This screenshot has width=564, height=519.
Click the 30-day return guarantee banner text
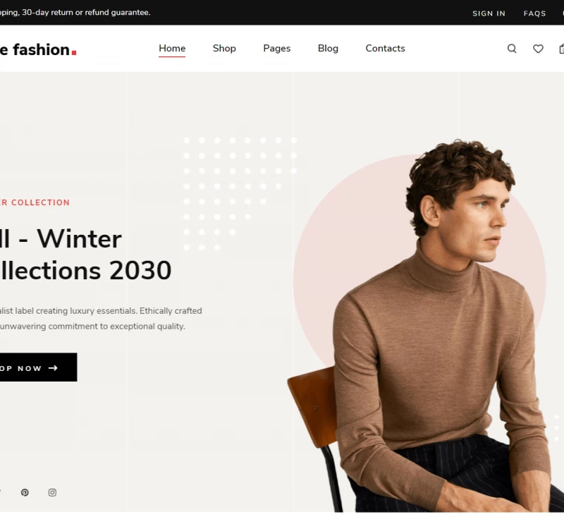coord(75,13)
